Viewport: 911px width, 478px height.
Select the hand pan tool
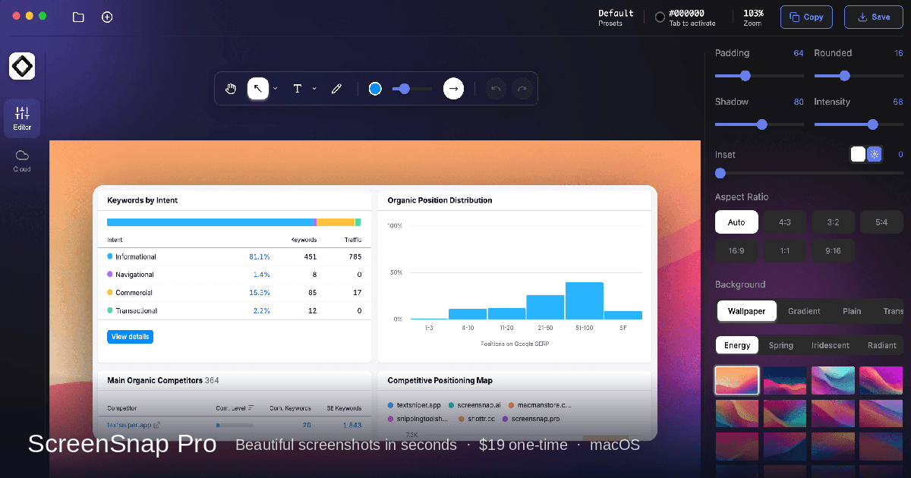click(231, 89)
